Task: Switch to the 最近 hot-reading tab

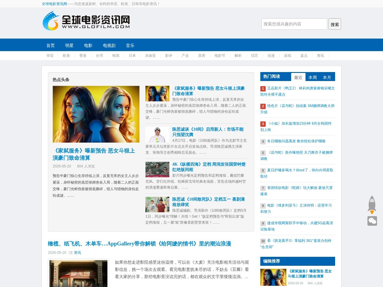Action: click(298, 77)
